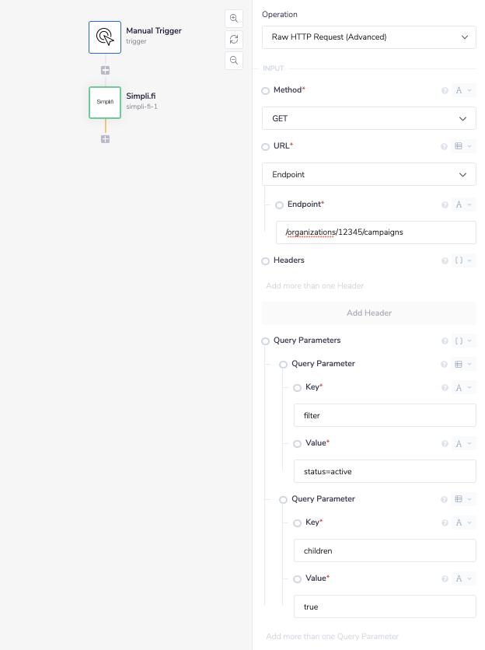Select the Simpli.fi step on the canvas
Screen dimensions: 485x650
[104, 103]
